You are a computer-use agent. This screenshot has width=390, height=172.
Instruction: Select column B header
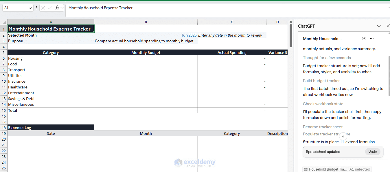click(x=146, y=22)
